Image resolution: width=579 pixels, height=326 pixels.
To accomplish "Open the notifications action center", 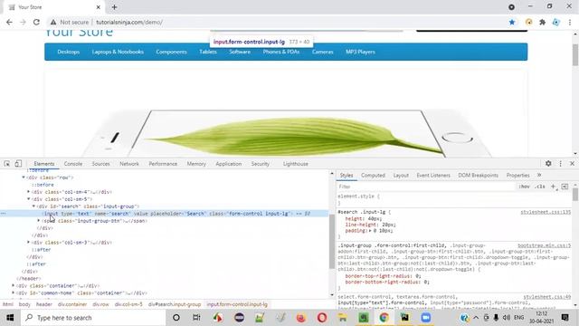I will tap(565, 318).
